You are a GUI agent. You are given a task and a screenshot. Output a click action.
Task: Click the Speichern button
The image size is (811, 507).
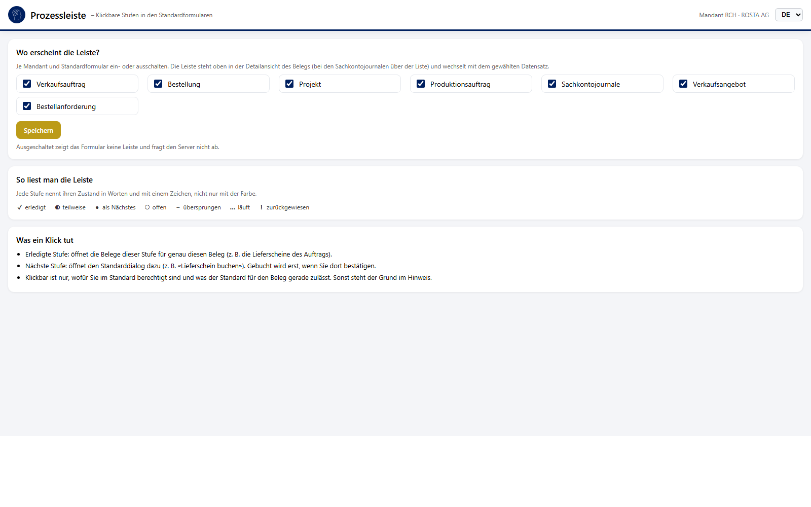tap(39, 130)
